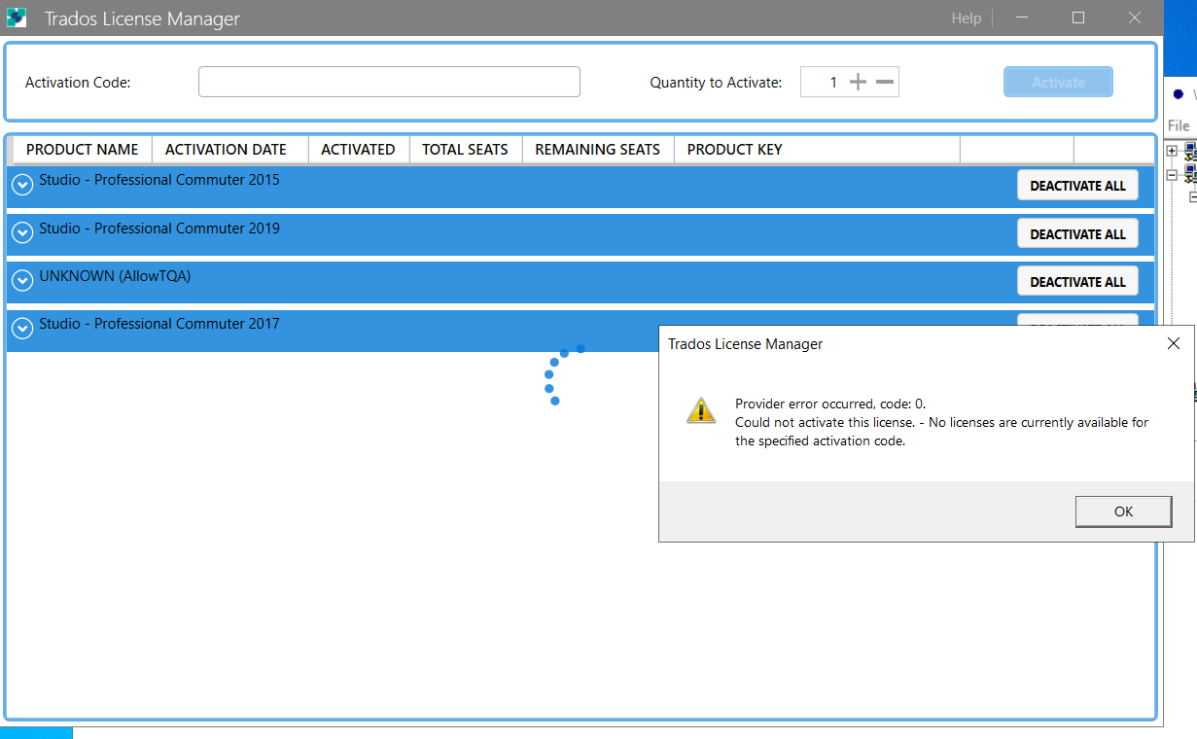Expand the Studio - Professional Commuter 2017 row
This screenshot has width=1197, height=739.
tap(21, 329)
